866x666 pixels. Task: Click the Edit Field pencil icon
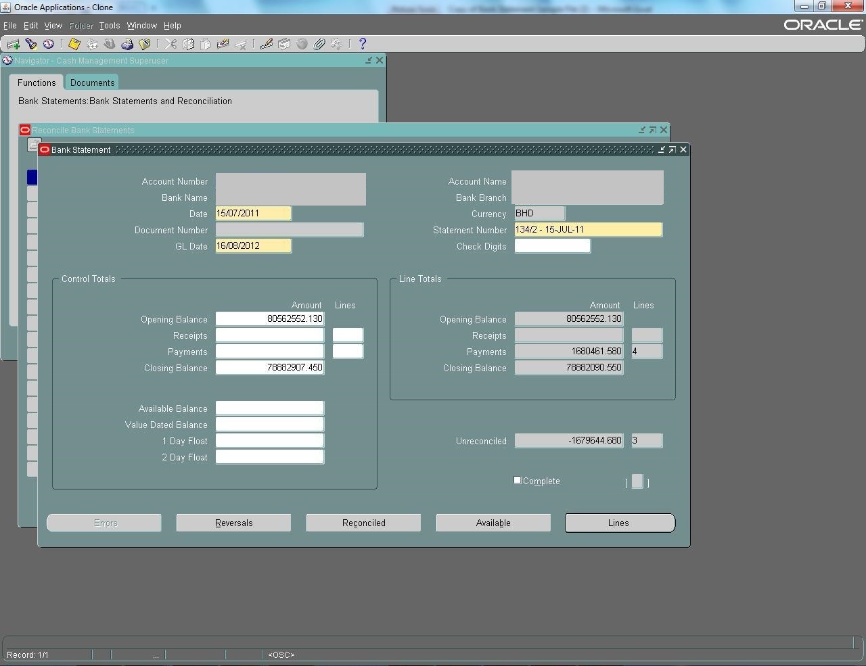267,45
